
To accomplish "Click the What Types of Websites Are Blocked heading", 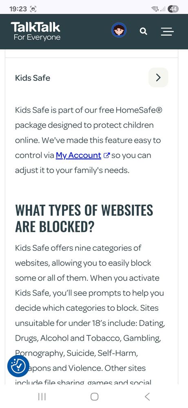I will tap(84, 218).
